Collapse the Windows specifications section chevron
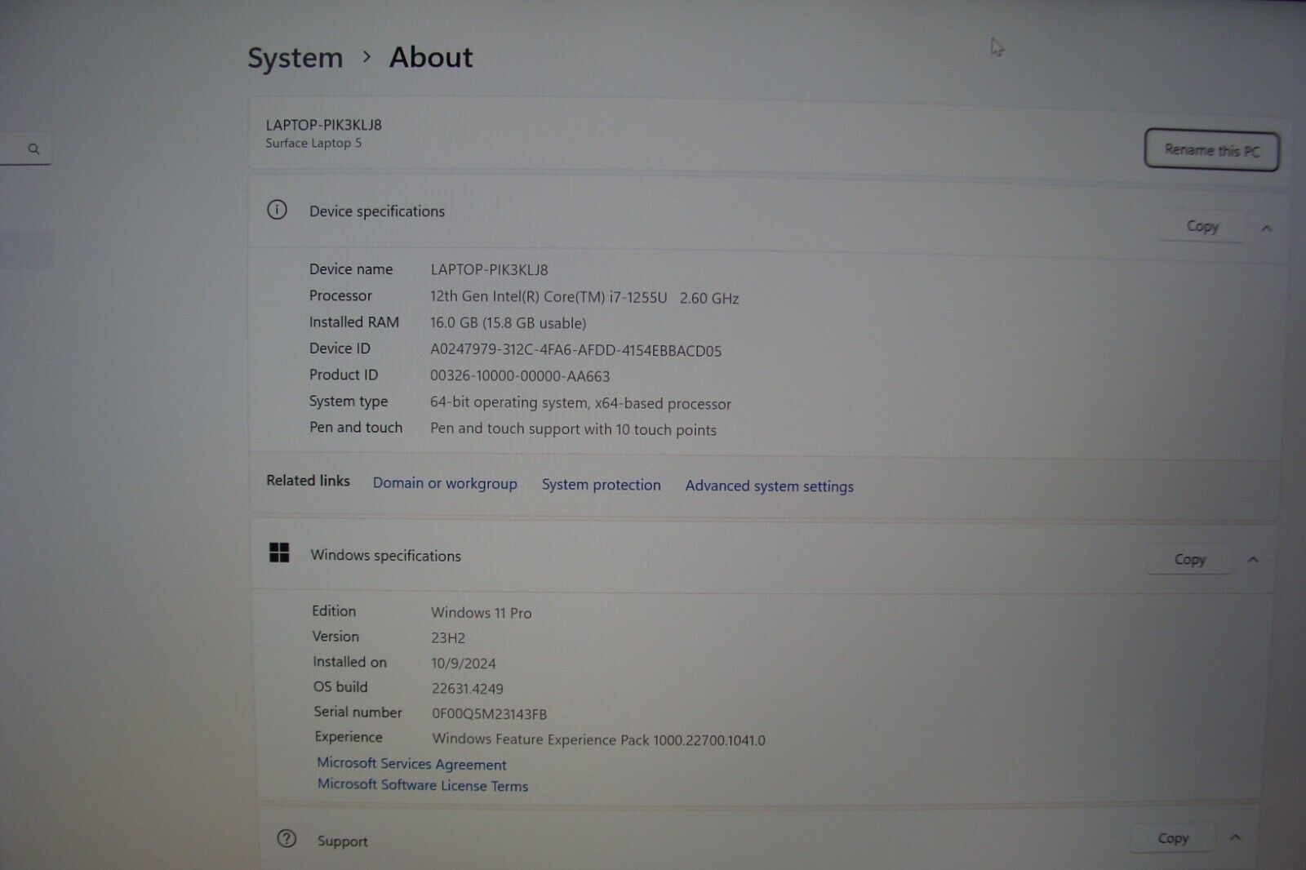 (1253, 560)
